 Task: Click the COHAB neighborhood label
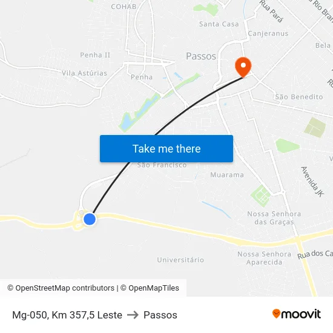(x=124, y=7)
